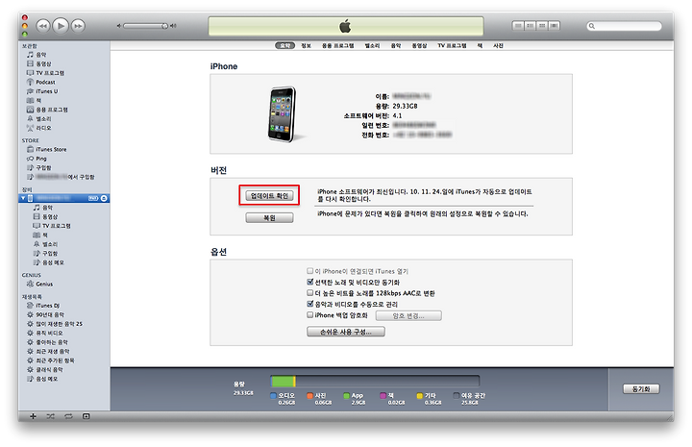Open the Podcast library item
The image size is (692, 447).
(x=41, y=82)
